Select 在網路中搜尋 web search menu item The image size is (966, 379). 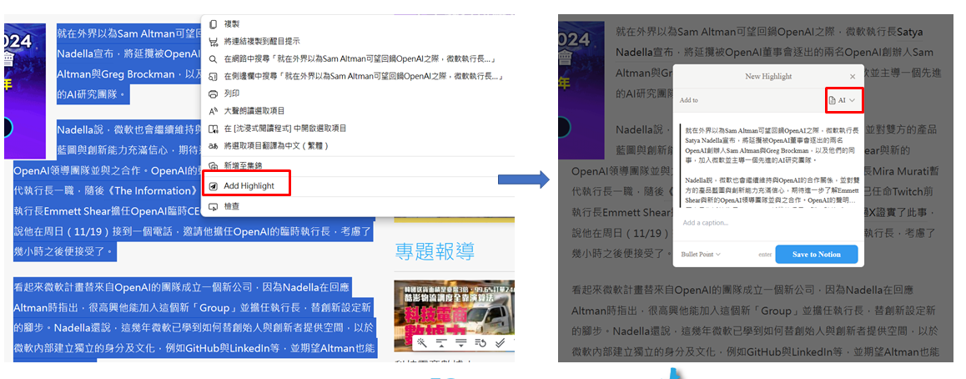coord(359,59)
